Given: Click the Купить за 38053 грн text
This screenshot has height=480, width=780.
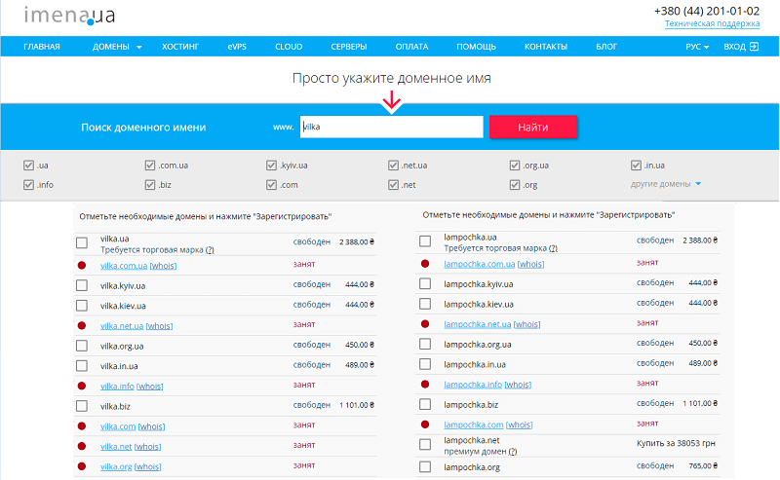Looking at the screenshot, I should click(x=676, y=443).
